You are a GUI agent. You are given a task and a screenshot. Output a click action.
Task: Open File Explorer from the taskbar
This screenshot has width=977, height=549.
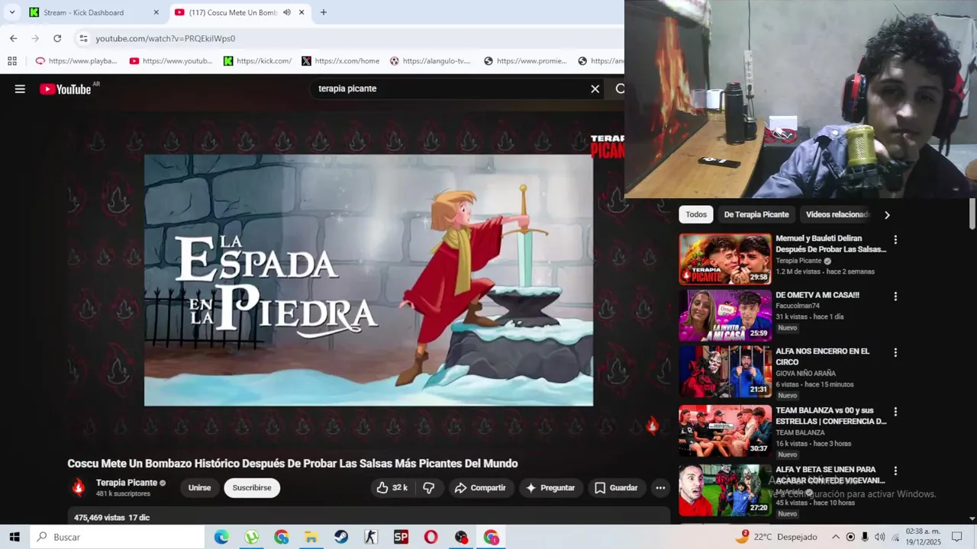[x=311, y=538]
